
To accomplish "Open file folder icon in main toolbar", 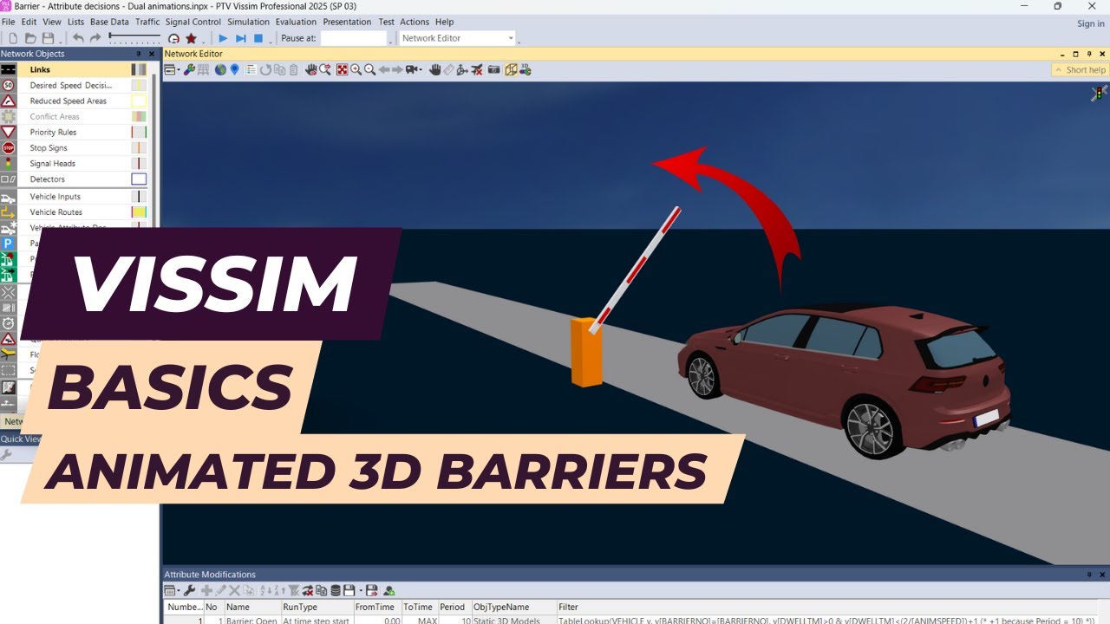I will [30, 38].
